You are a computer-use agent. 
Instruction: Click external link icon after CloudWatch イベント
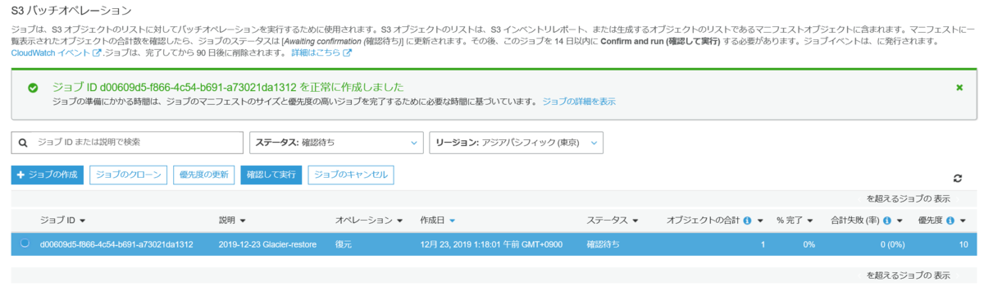(97, 52)
